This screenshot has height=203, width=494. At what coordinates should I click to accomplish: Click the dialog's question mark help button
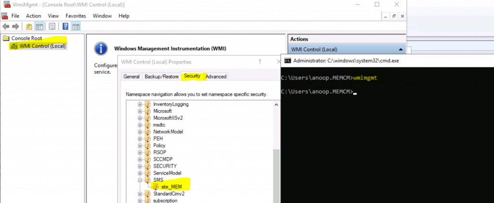point(260,62)
